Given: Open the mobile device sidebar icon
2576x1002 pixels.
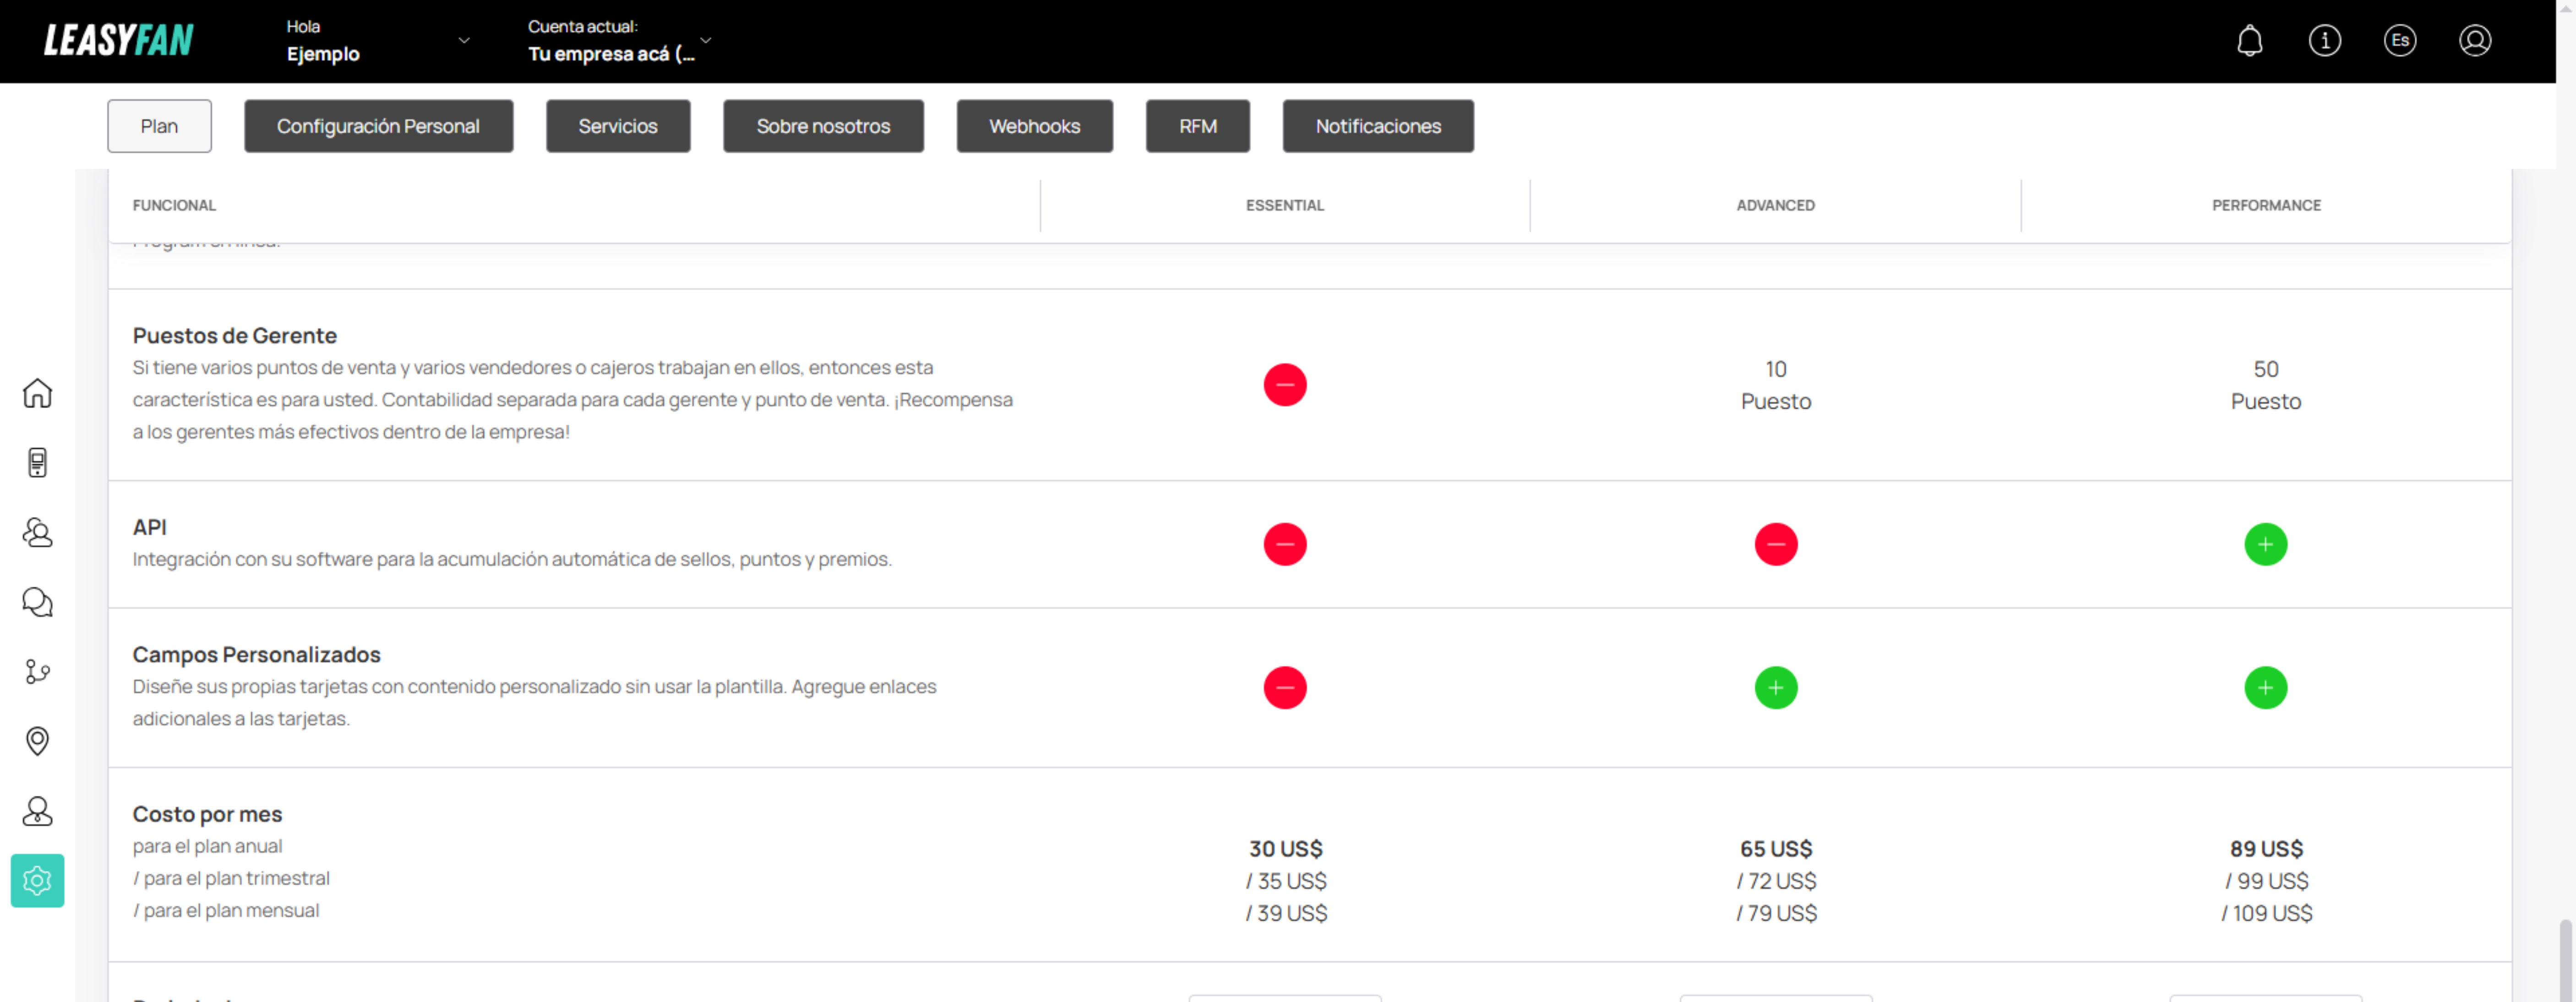Looking at the screenshot, I should (37, 462).
